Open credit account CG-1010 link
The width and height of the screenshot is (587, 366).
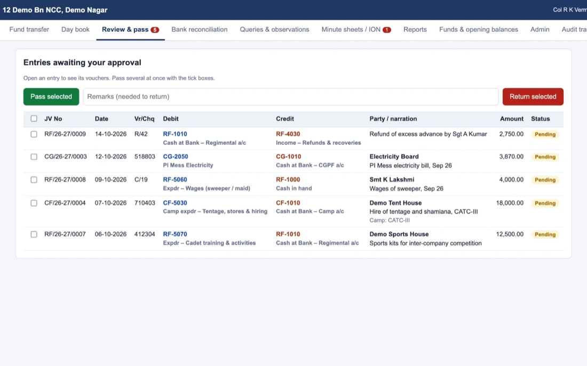coord(288,156)
